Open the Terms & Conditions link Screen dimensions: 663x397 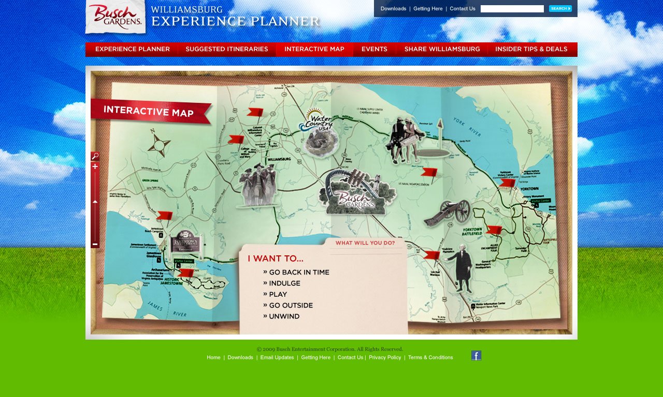click(430, 358)
